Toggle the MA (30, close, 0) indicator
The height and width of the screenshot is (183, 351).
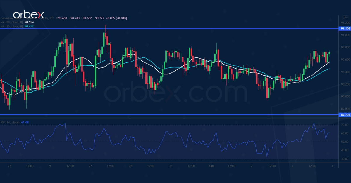tap(12, 26)
